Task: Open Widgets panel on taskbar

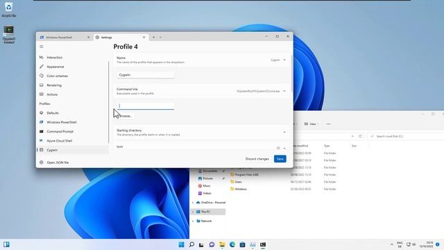Action: click(6, 244)
